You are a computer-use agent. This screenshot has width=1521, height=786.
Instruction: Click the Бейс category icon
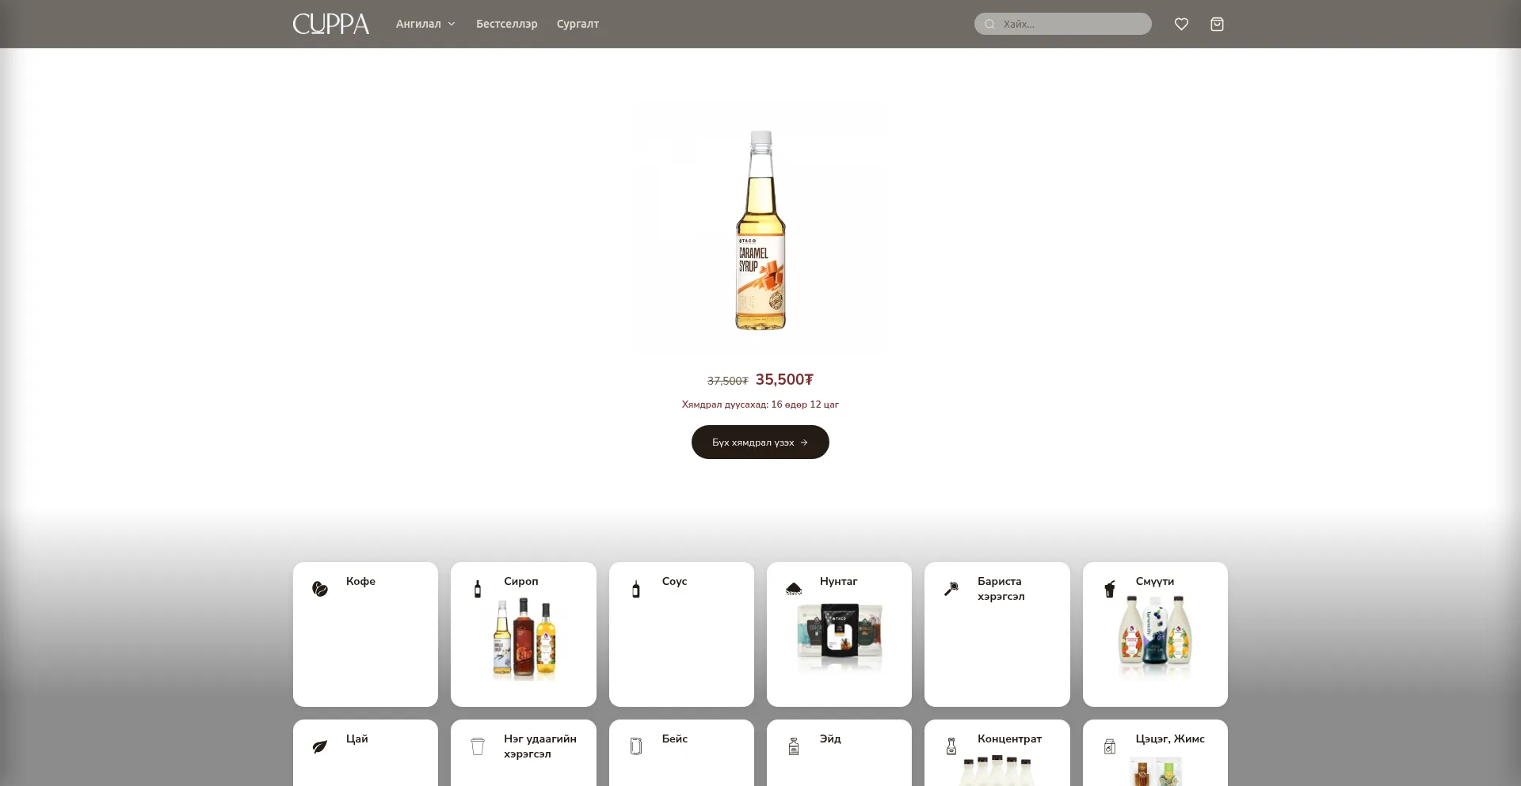tap(636, 746)
